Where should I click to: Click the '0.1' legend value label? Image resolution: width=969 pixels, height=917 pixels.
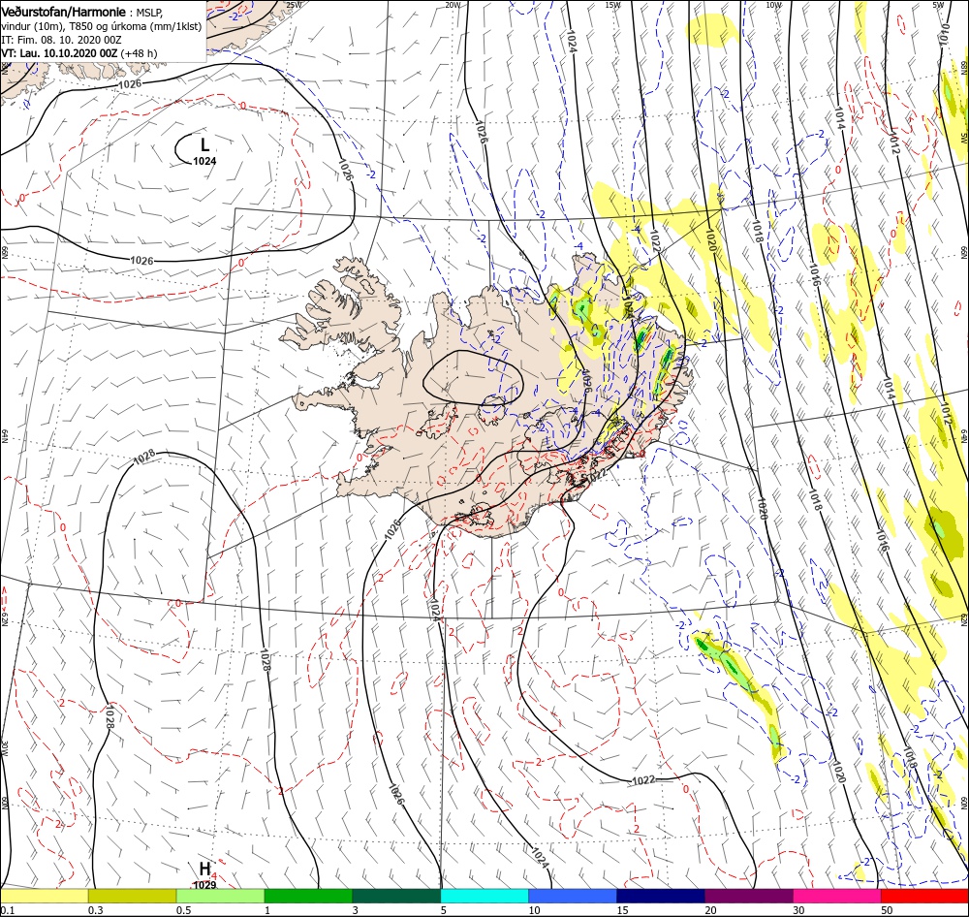point(7,910)
